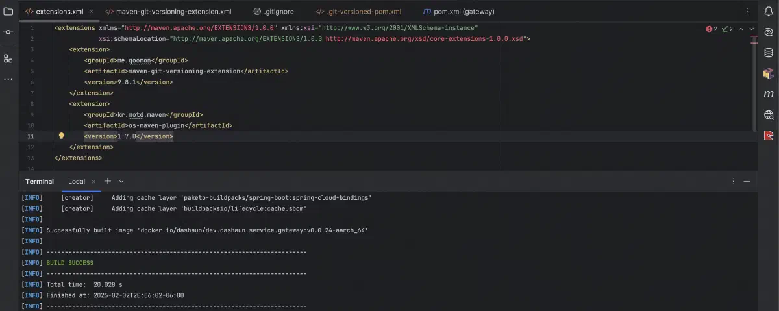The width and height of the screenshot is (779, 311).
Task: Open the AI Assistant spiral tool window
Action: tap(769, 32)
